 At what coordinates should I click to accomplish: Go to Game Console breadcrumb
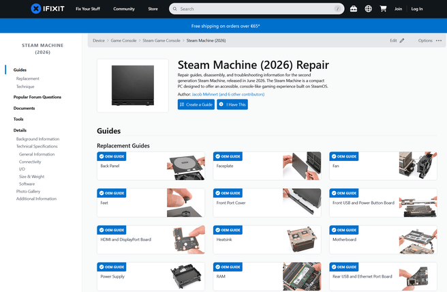[123, 40]
